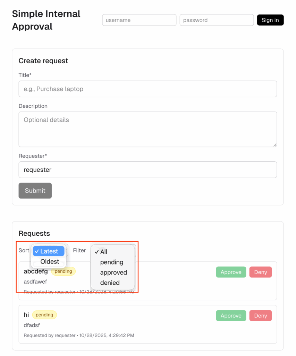The width and height of the screenshot is (296, 356).
Task: Choose Oldest sort option
Action: (50, 261)
